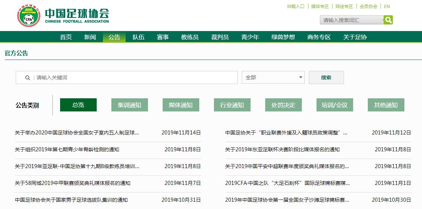Open 教练员 in navigation bar
Screen dimensions: 422x209
click(x=190, y=37)
